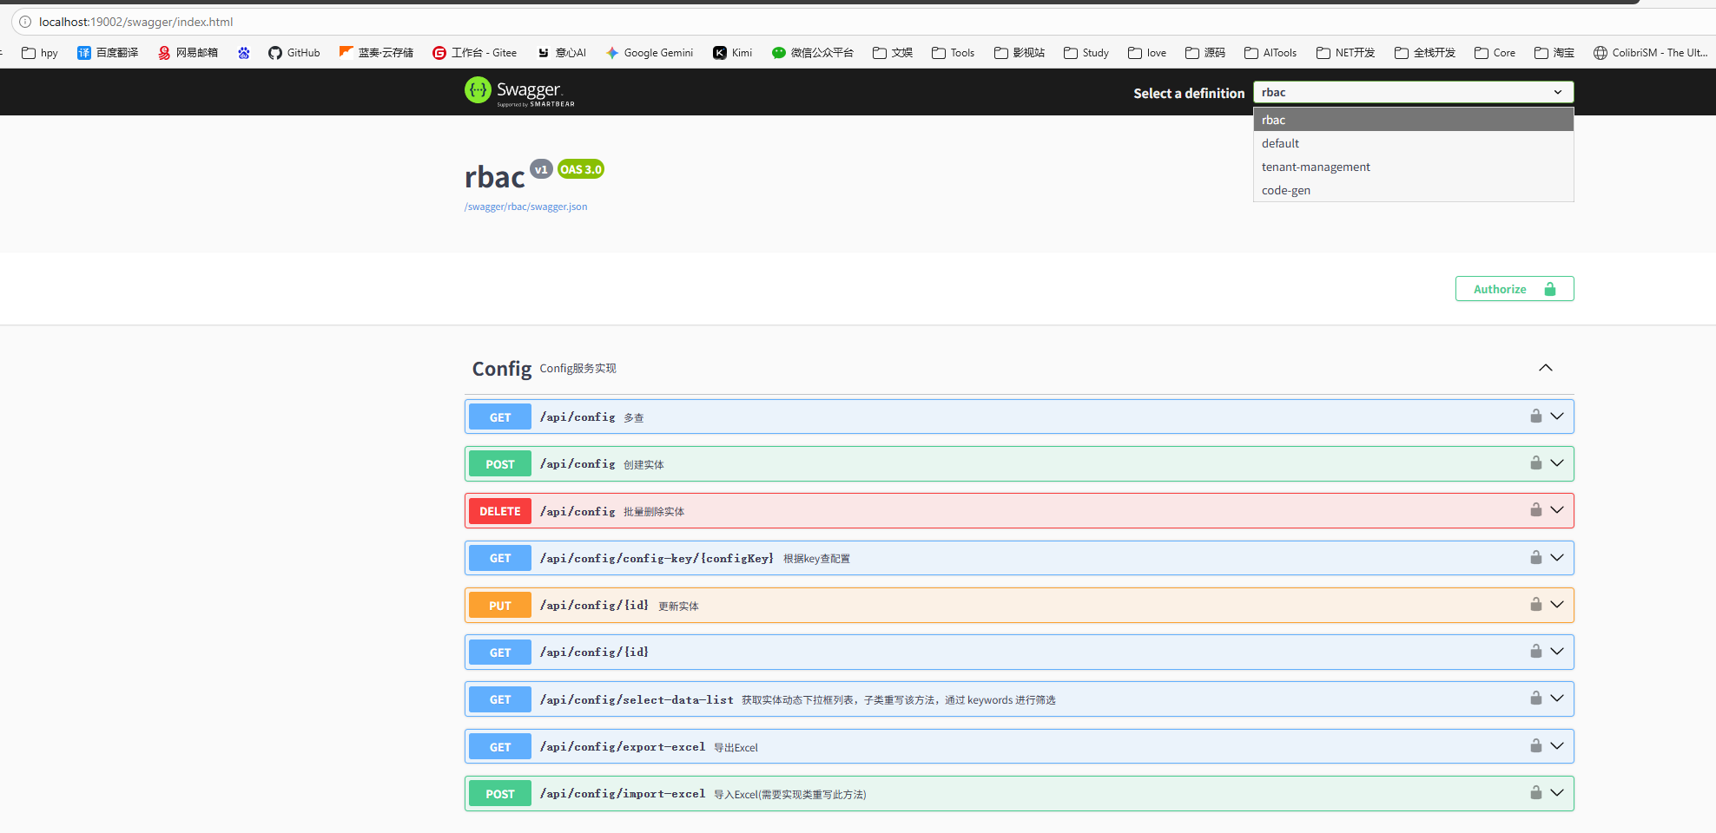Screen dimensions: 1716x833
Task: Open the Select a definition dropdown
Action: pos(1412,92)
